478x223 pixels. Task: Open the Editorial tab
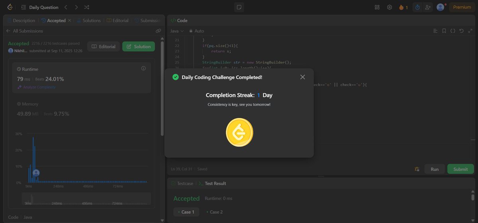tap(118, 20)
